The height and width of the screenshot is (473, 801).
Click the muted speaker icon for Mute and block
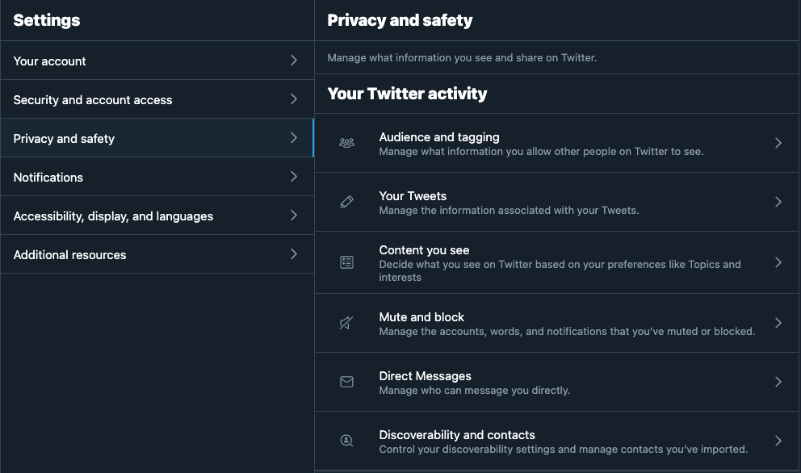346,323
